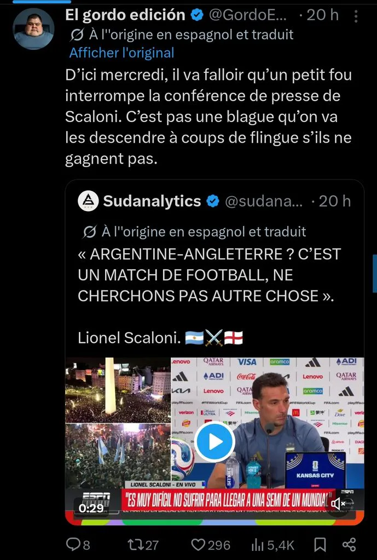Viewport: 377px width, 560px height.
Task: Bookmark this tweet
Action: [x=320, y=545]
